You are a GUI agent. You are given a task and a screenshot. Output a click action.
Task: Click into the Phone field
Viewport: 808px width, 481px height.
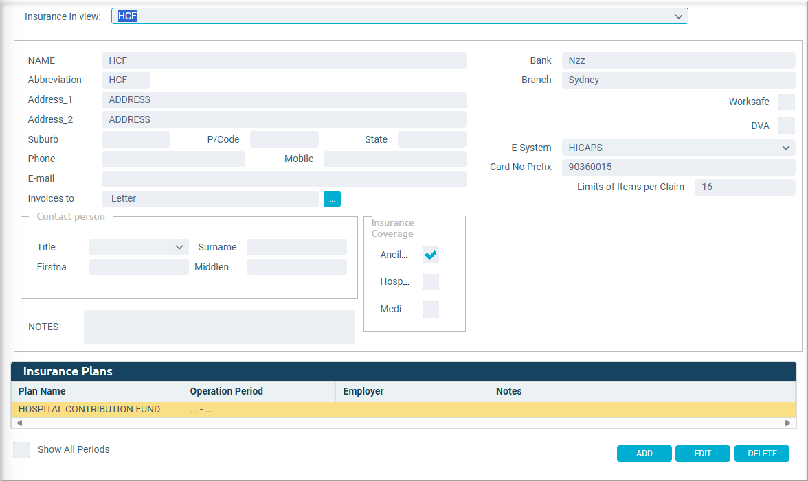pos(173,159)
